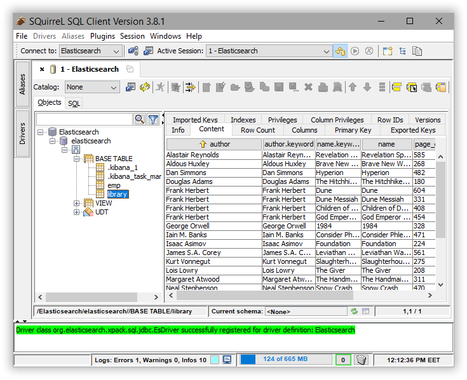467x380 pixels.
Task: Open the Plugins menu
Action: 102,36
